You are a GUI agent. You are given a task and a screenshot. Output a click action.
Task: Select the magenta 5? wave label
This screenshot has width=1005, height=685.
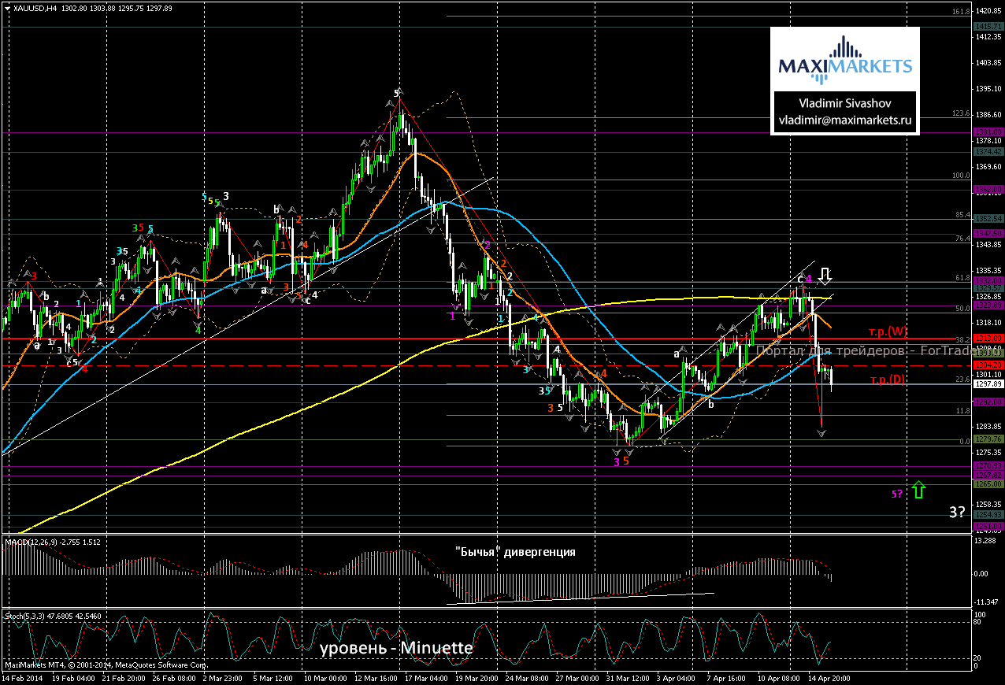click(897, 494)
